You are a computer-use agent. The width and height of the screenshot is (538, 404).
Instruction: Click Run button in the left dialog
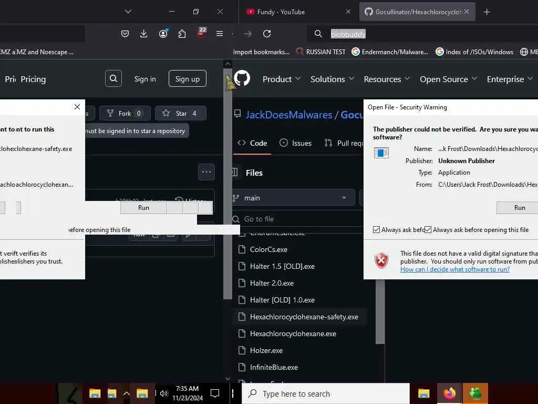(x=143, y=207)
